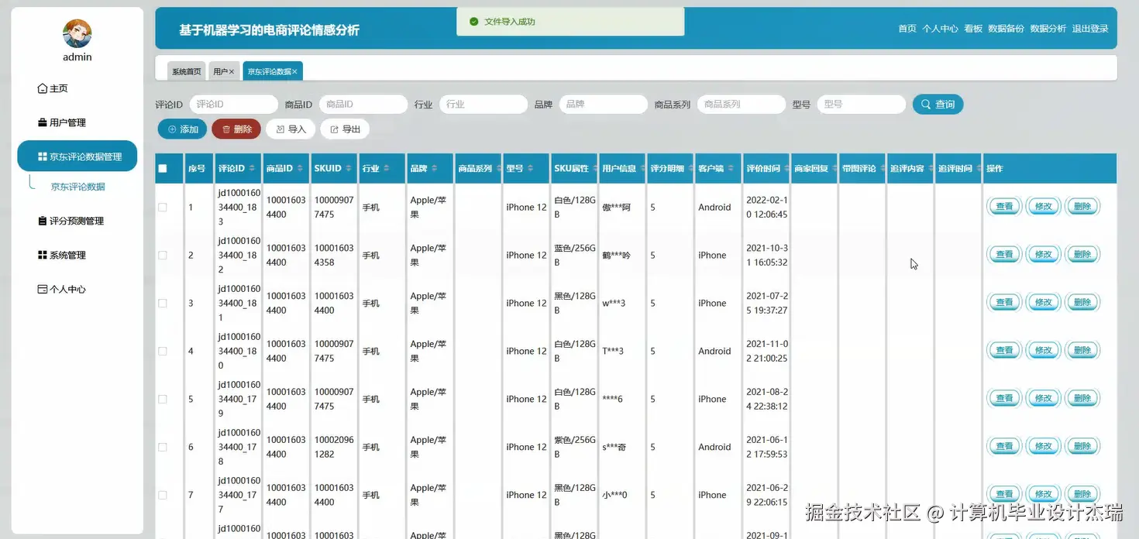
Task: Check the row 3 checkbox
Action: [x=163, y=304]
